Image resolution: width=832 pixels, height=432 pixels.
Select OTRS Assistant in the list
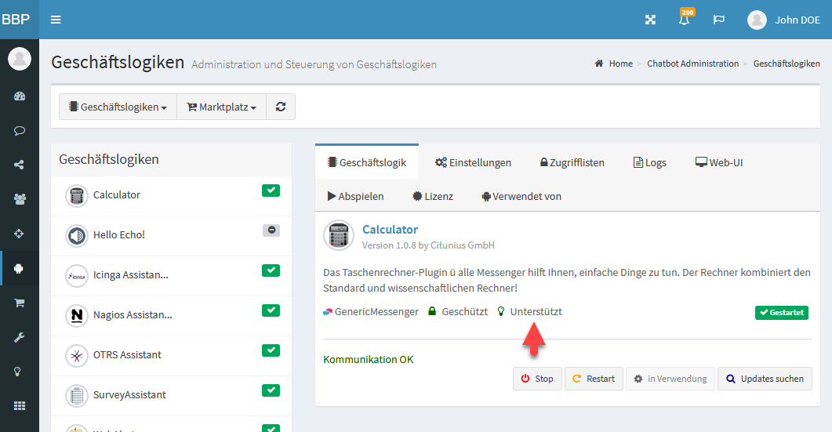(171, 355)
